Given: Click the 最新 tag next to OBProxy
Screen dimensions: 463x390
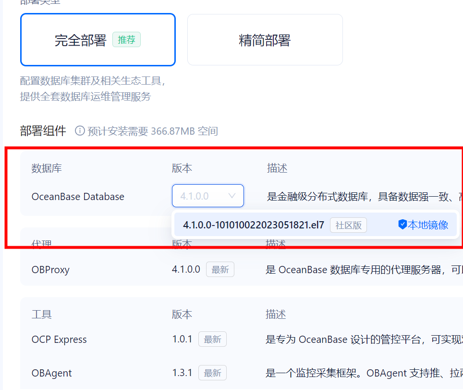Looking at the screenshot, I should [220, 269].
